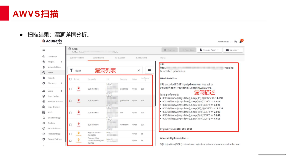The width and height of the screenshot is (287, 161).
Task: Click the Discovery compass icon in the sidebar
Action: [44, 83]
